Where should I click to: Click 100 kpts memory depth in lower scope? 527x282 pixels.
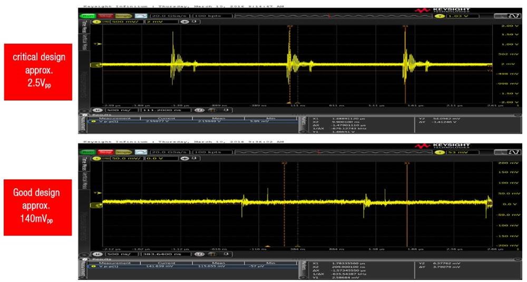(x=212, y=152)
